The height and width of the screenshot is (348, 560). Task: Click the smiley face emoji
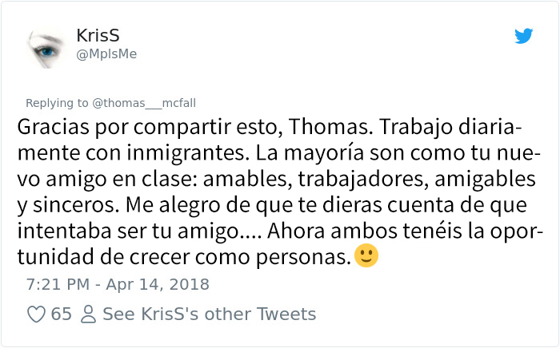(366, 255)
